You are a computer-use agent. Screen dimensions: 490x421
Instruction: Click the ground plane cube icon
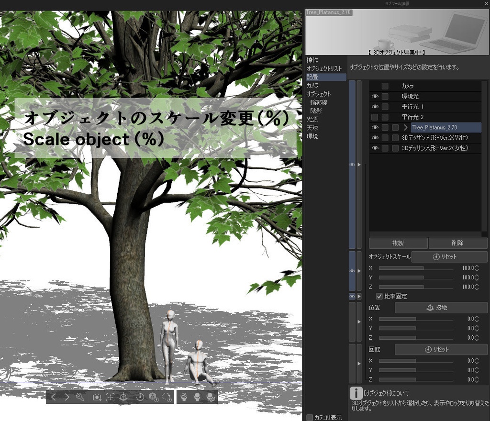click(x=123, y=397)
